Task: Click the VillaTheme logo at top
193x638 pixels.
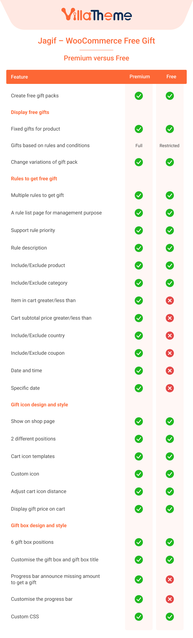Action: coord(96,15)
